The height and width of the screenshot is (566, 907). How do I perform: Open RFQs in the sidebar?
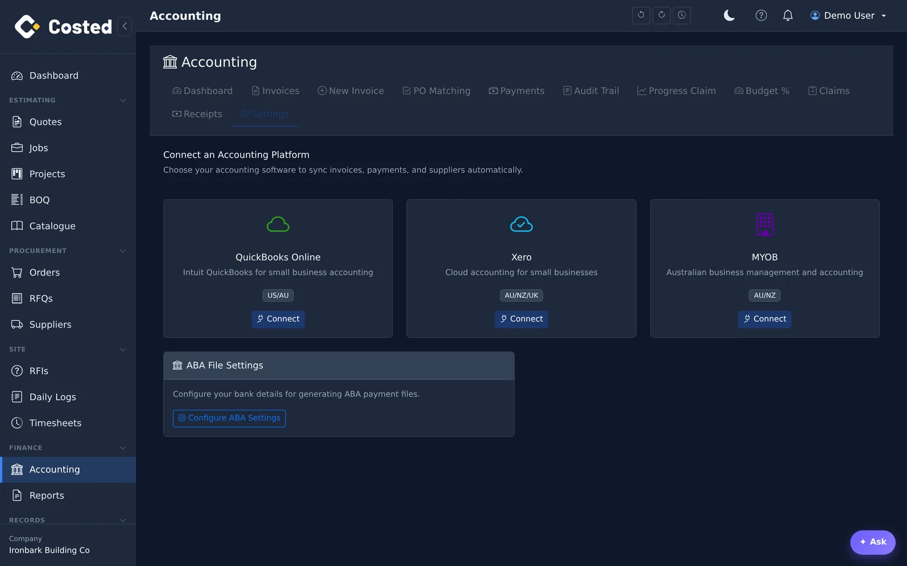click(x=68, y=299)
